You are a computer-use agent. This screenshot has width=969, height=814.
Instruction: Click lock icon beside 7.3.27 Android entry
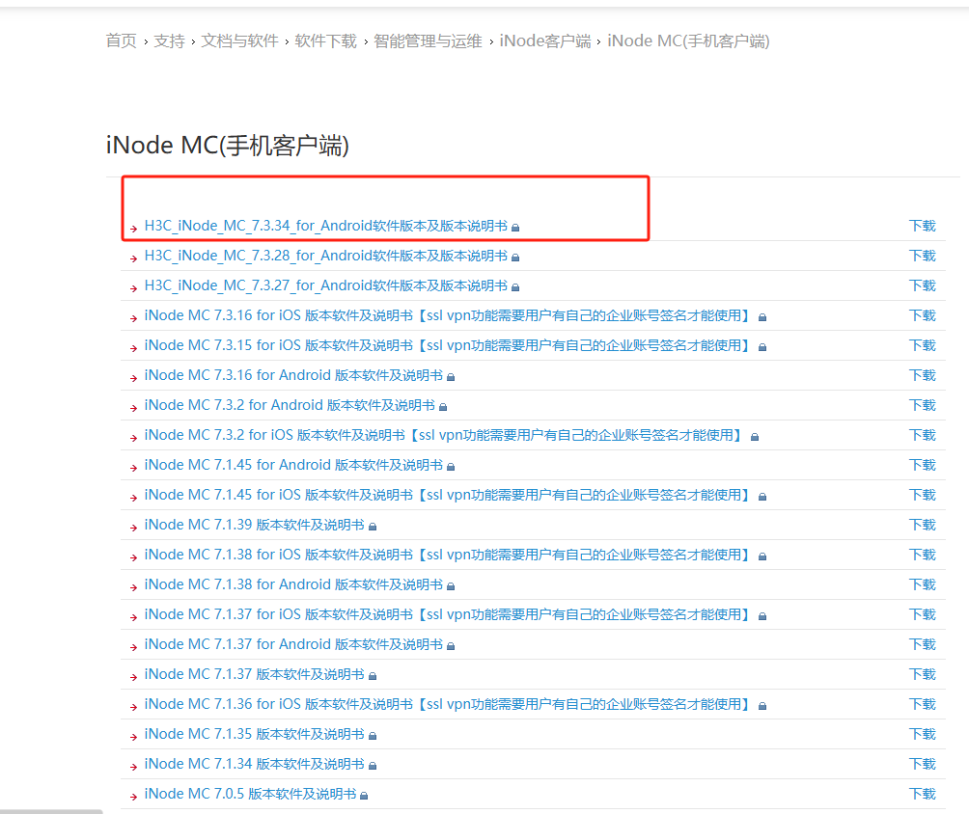click(515, 287)
